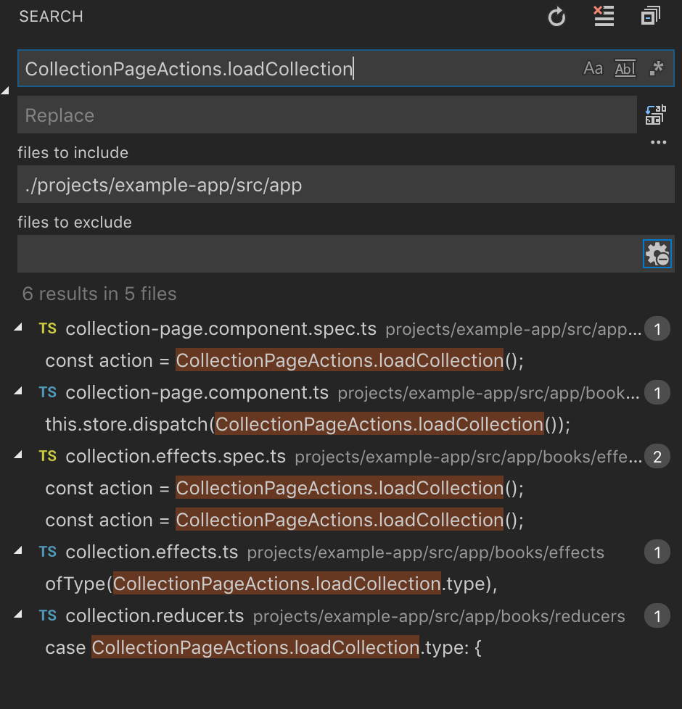Click inside the files to exclude field

pyautogui.click(x=290, y=254)
